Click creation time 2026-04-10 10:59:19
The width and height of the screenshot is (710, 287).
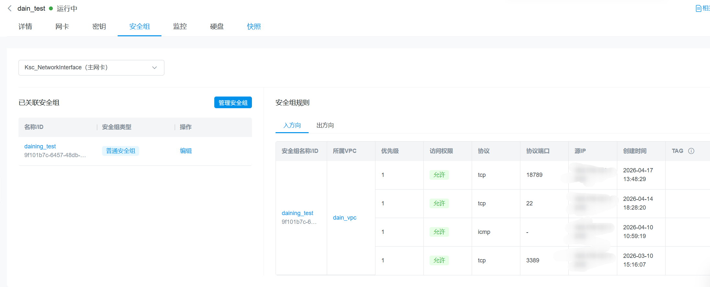(x=638, y=232)
